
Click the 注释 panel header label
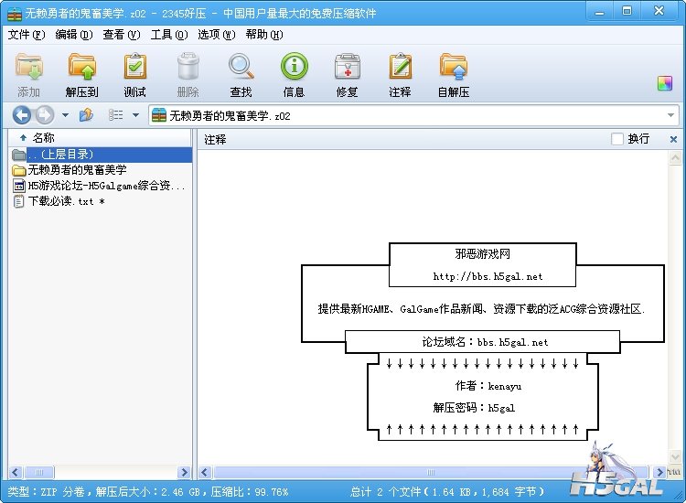215,140
